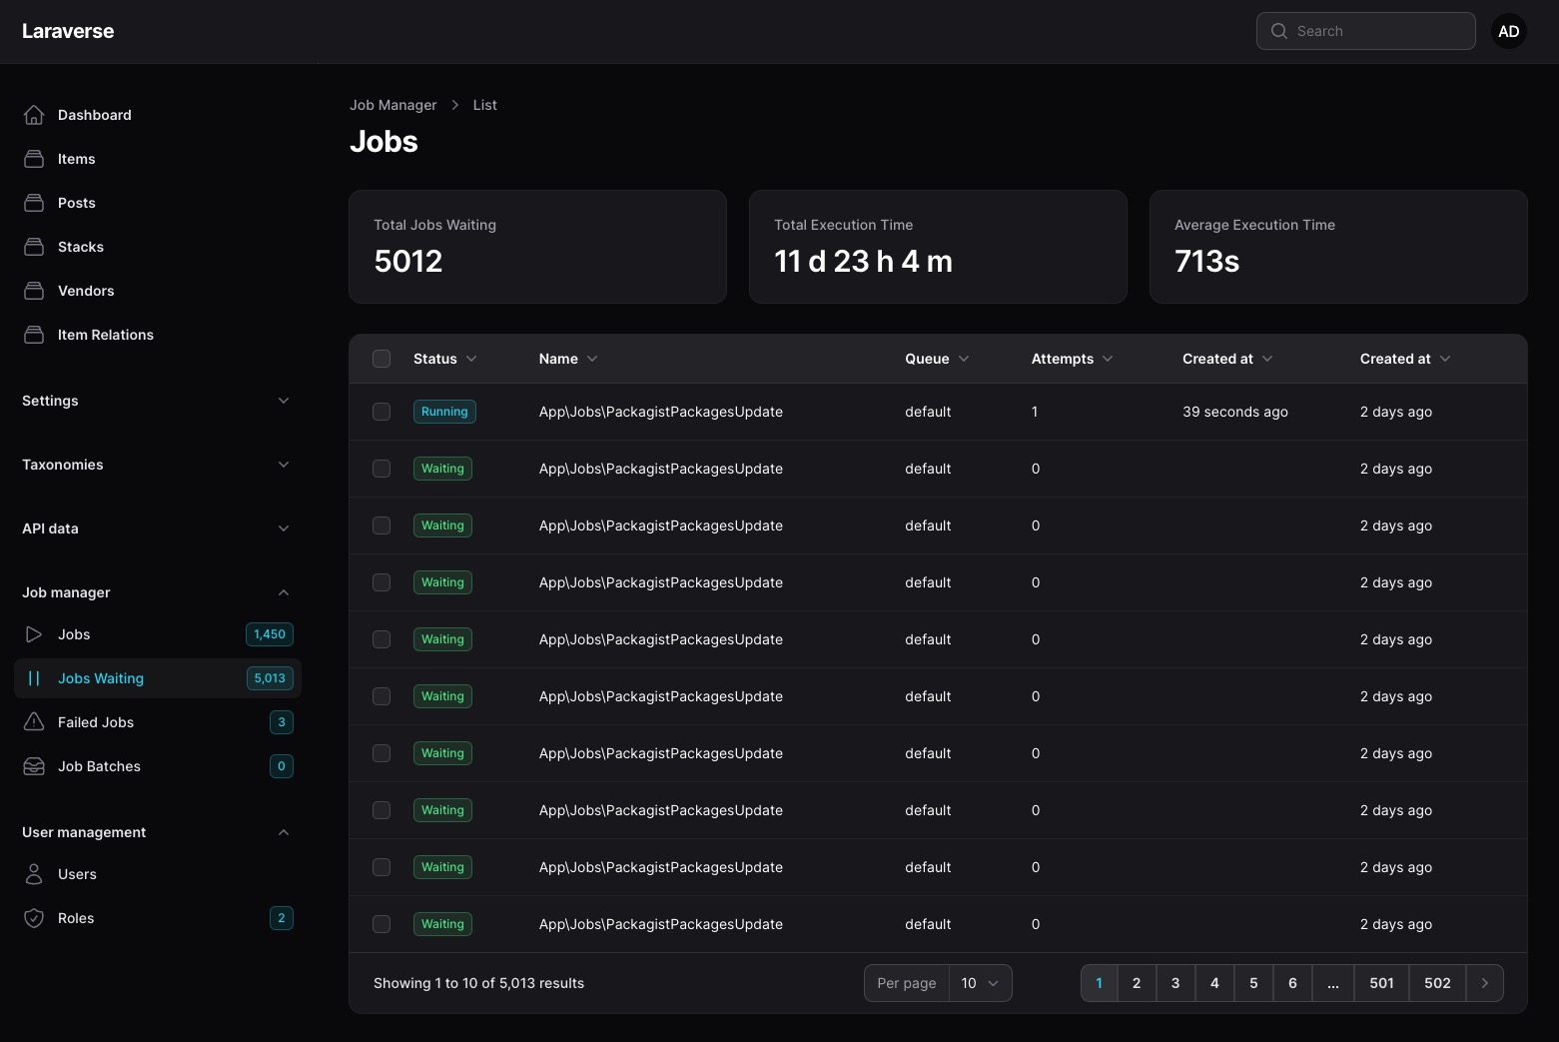Check the fourth Waiting row checkbox
Screen dimensions: 1559x1042
coord(382,639)
